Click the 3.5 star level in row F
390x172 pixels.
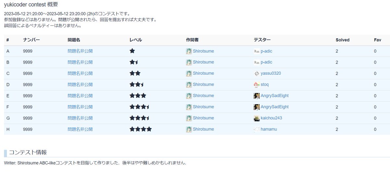139,107
